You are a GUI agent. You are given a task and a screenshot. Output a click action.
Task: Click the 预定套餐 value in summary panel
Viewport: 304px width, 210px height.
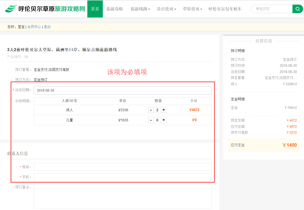(281, 78)
